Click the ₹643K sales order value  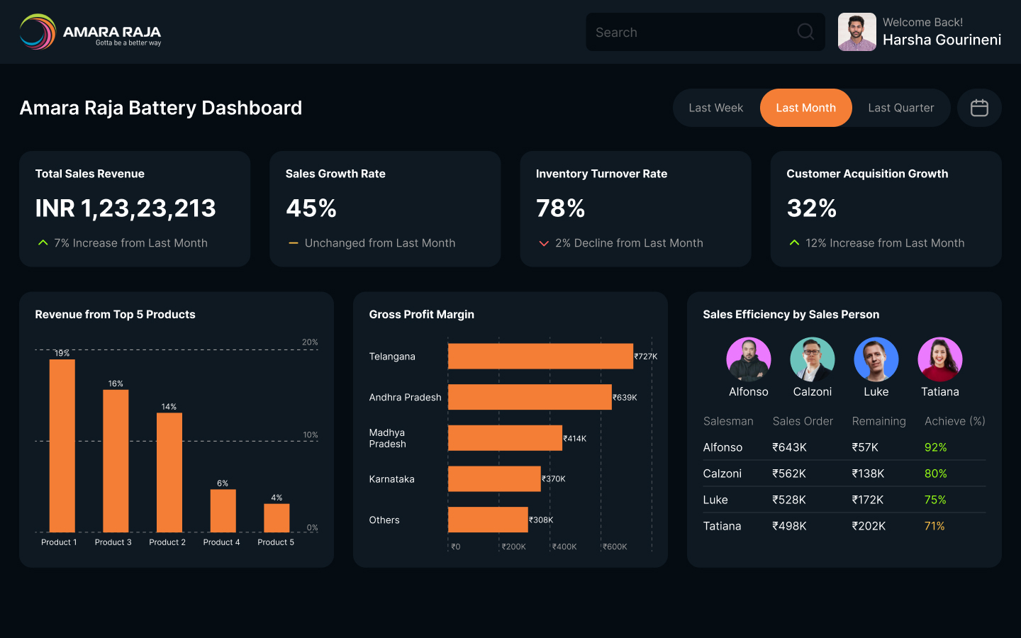(789, 447)
